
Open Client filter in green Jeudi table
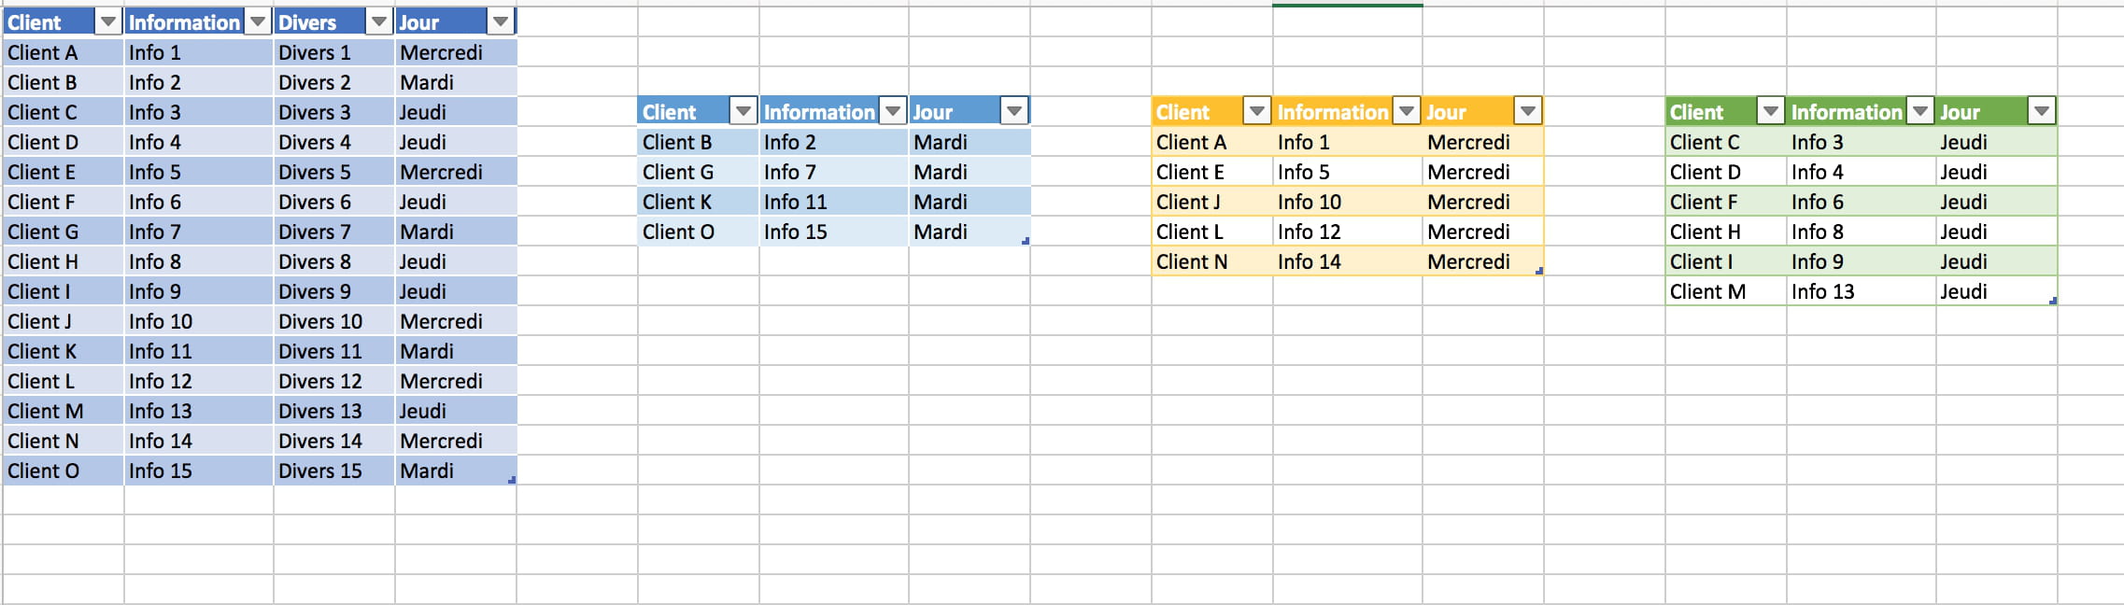(1771, 112)
